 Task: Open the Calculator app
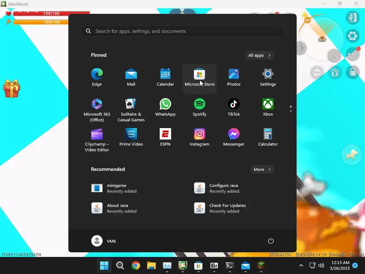tap(268, 137)
